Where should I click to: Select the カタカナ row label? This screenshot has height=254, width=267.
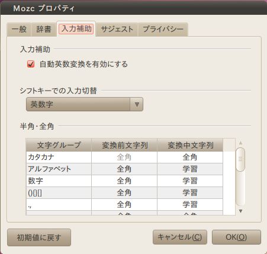59,157
